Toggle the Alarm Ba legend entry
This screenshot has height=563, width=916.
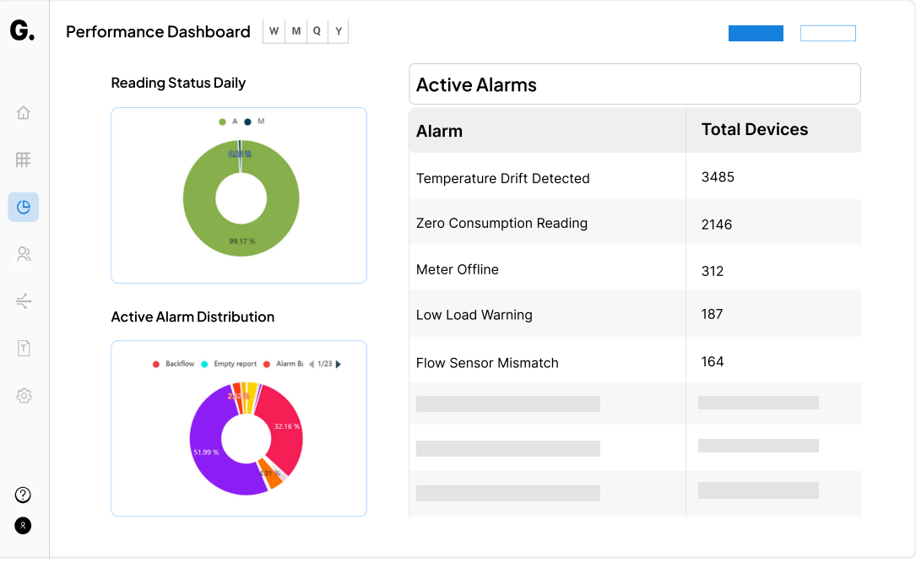284,365
